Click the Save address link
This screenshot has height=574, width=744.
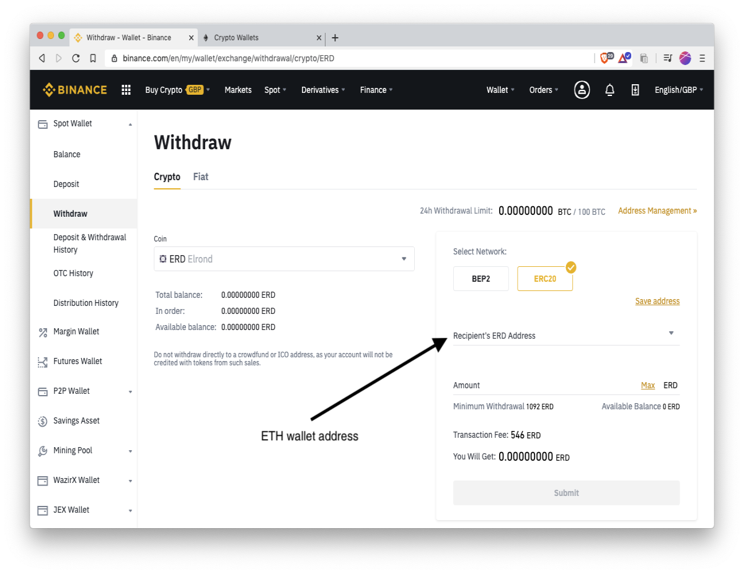pyautogui.click(x=657, y=301)
